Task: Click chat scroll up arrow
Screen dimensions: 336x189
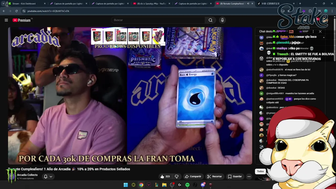Action: pos(324,37)
